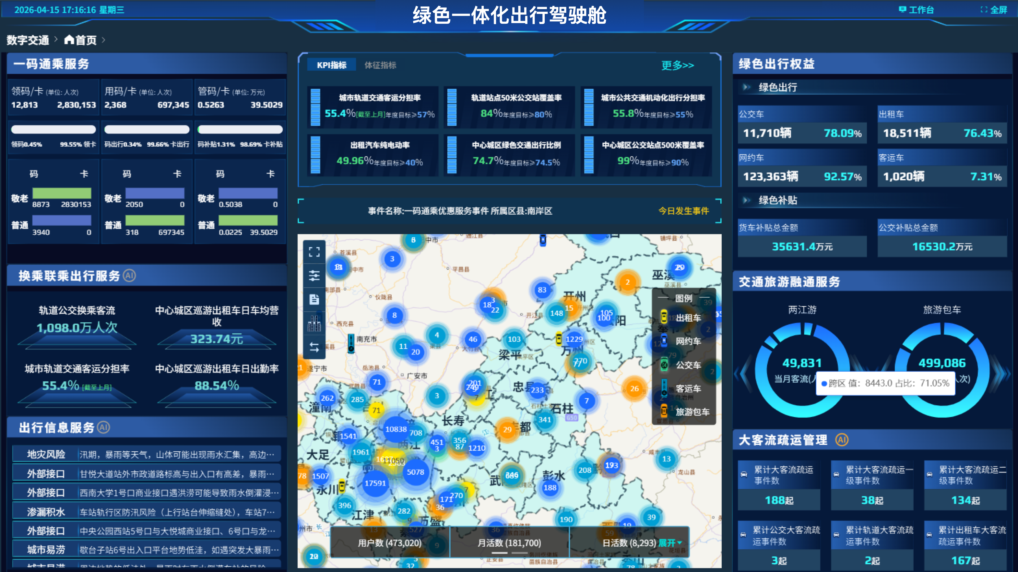This screenshot has width=1018, height=572.
Task: Click the bar chart icon in the map toolbar
Action: pyautogui.click(x=314, y=323)
